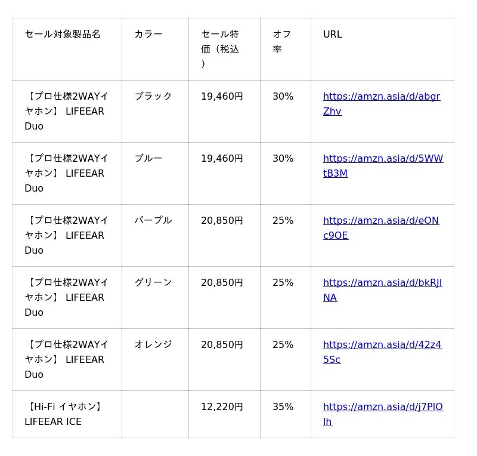This screenshot has height=456, width=477.
Task: Select the 35% discount cell
Action: (283, 406)
